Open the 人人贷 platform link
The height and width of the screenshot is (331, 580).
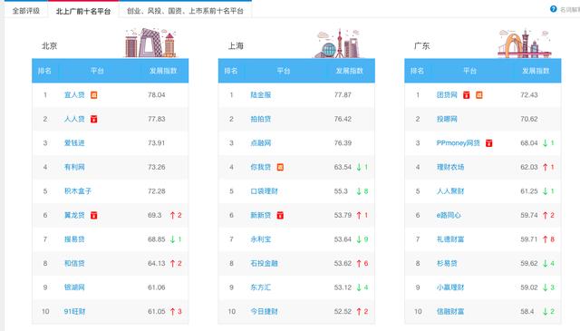[x=74, y=119]
